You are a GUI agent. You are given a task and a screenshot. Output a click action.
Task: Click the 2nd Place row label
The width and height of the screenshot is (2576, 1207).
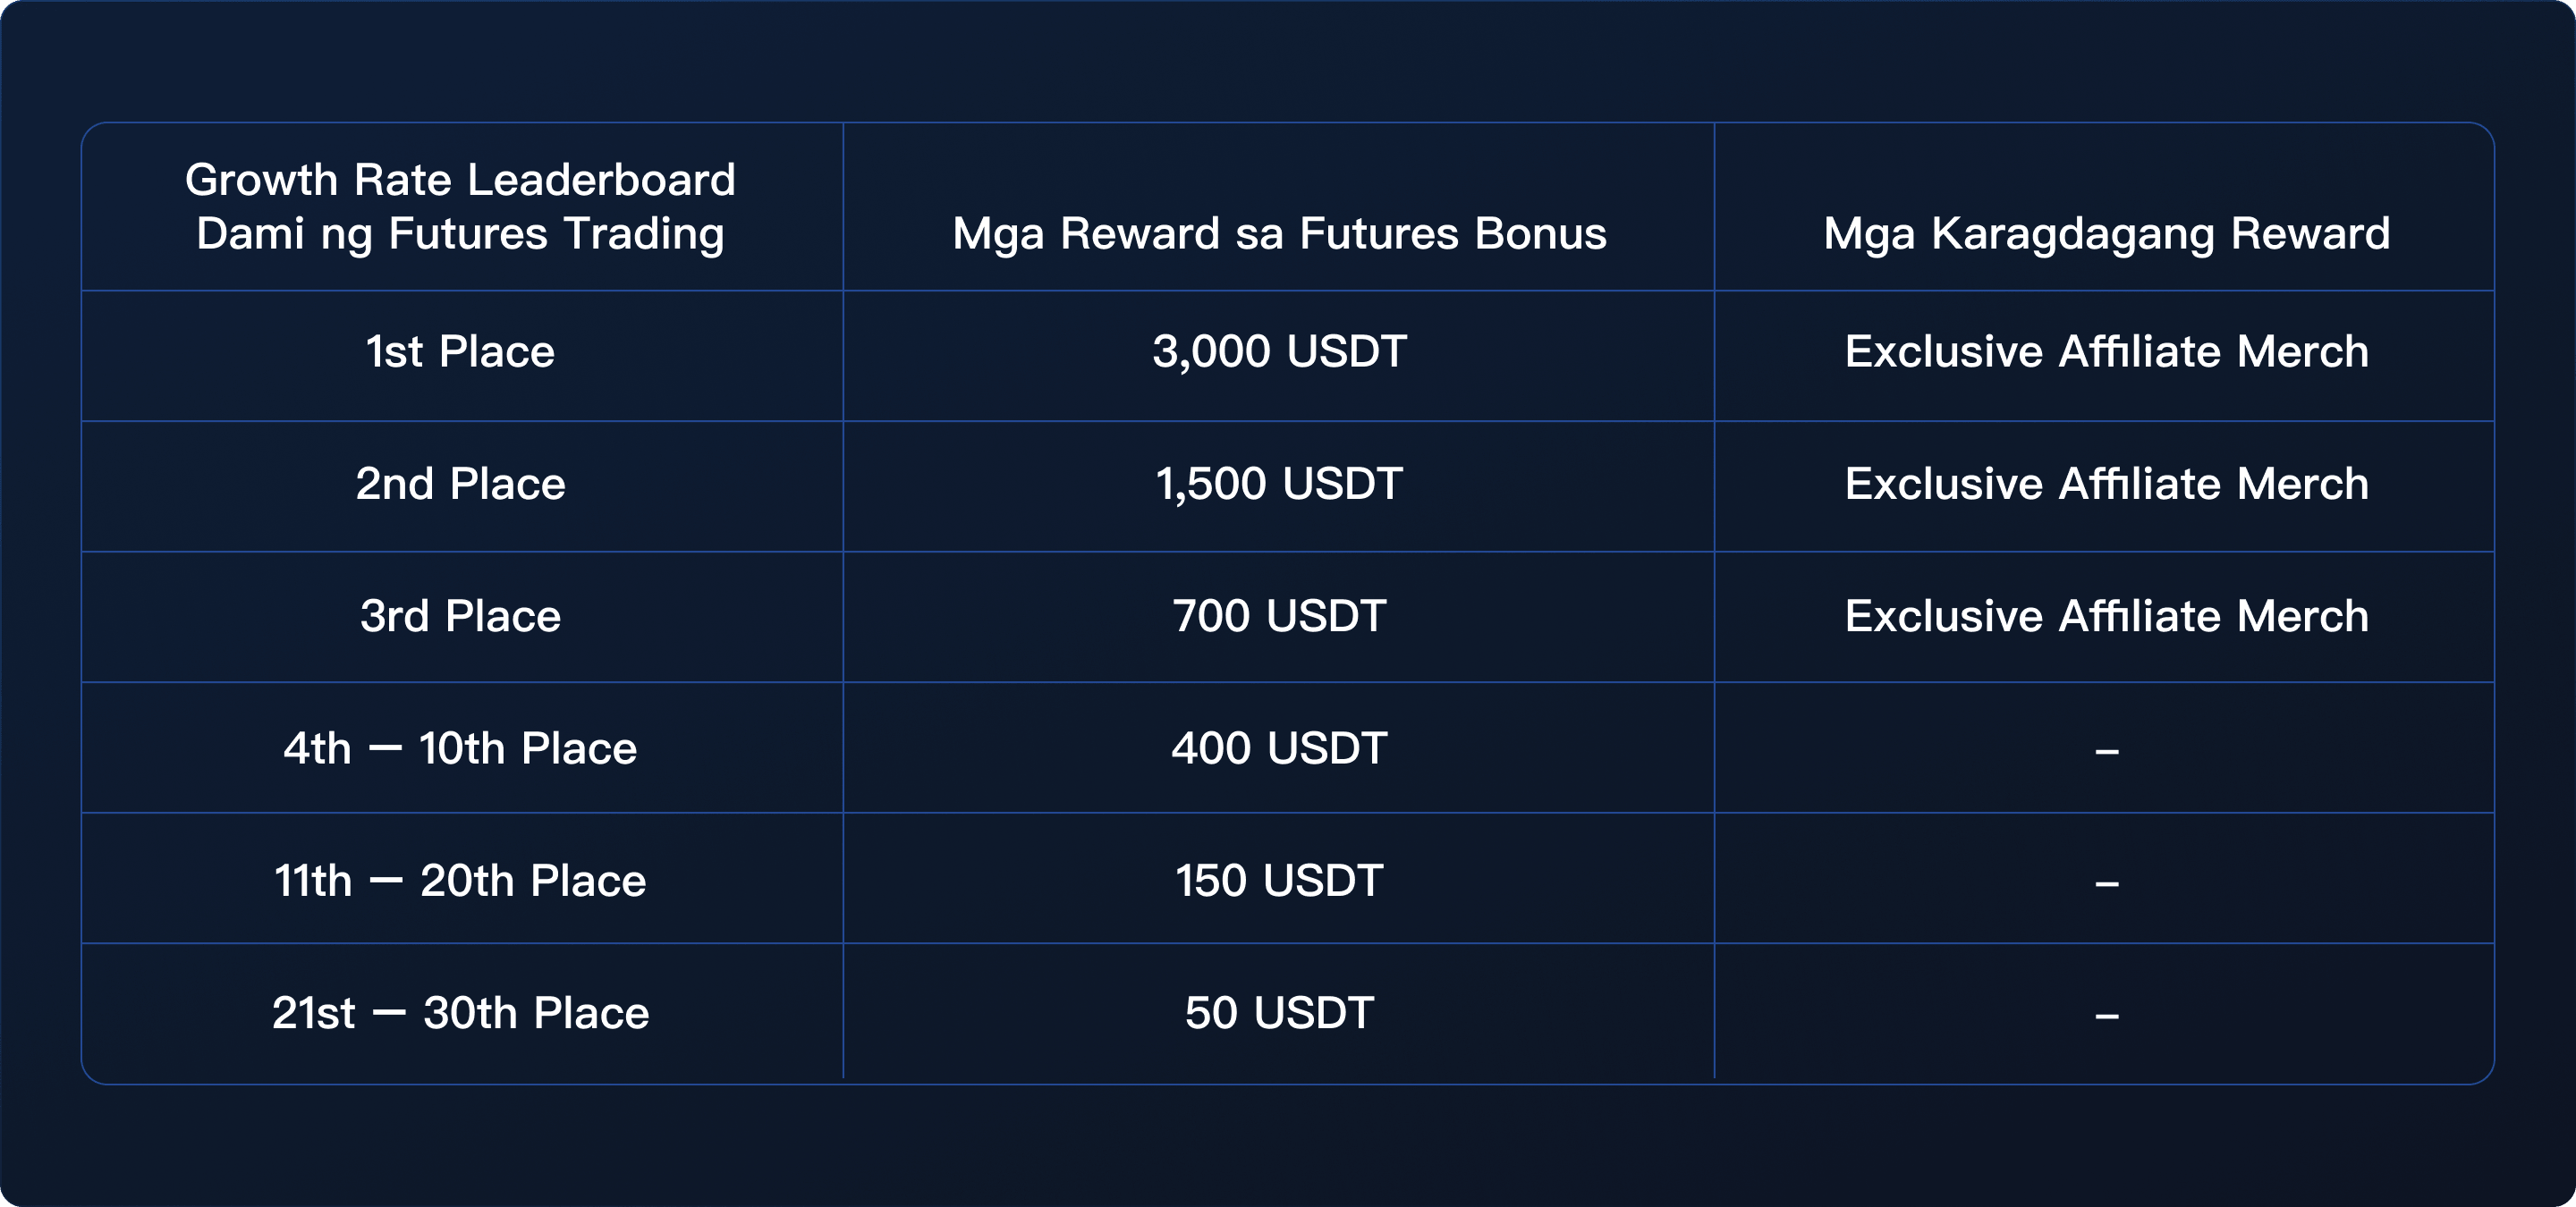tap(460, 485)
